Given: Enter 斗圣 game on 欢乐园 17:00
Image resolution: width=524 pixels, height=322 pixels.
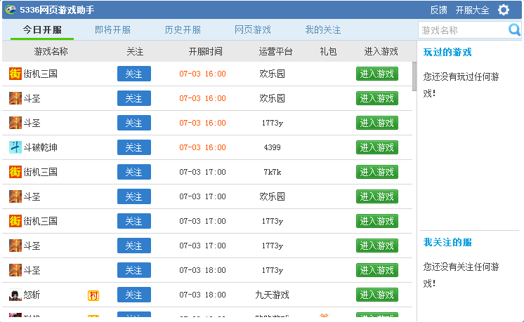Looking at the screenshot, I should (x=377, y=196).
